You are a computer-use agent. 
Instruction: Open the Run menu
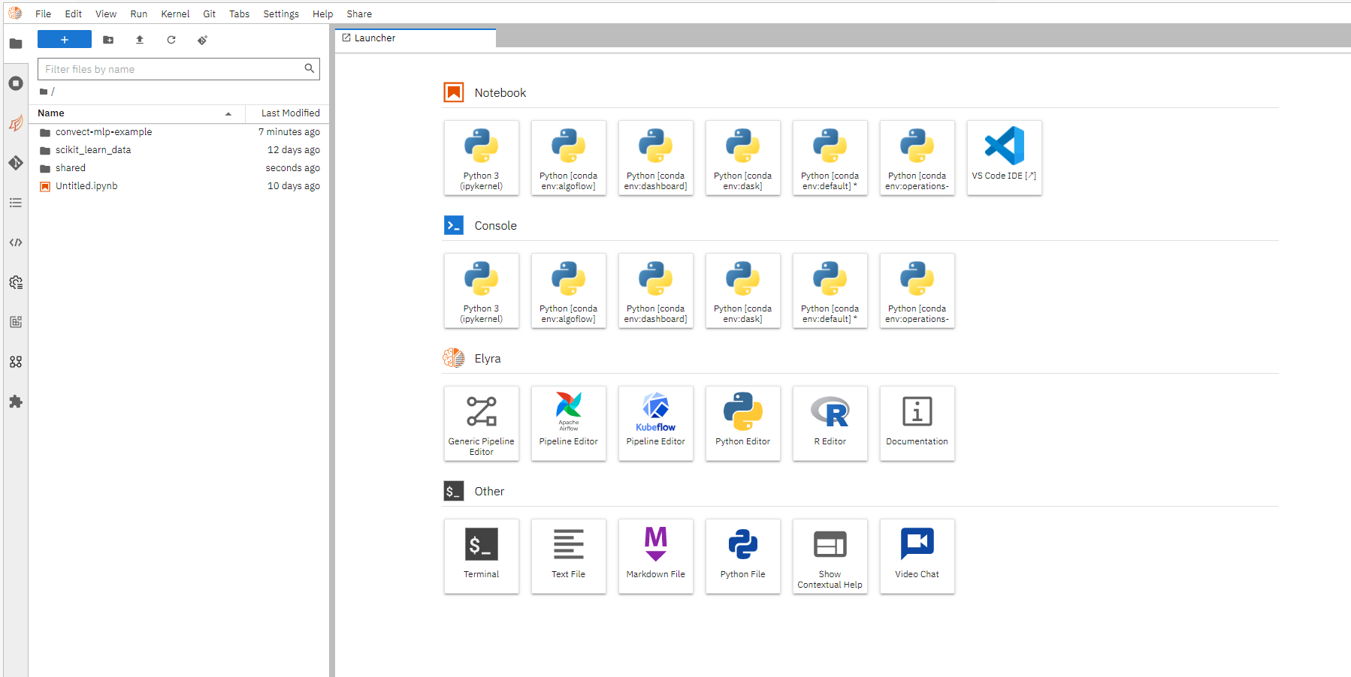[139, 14]
